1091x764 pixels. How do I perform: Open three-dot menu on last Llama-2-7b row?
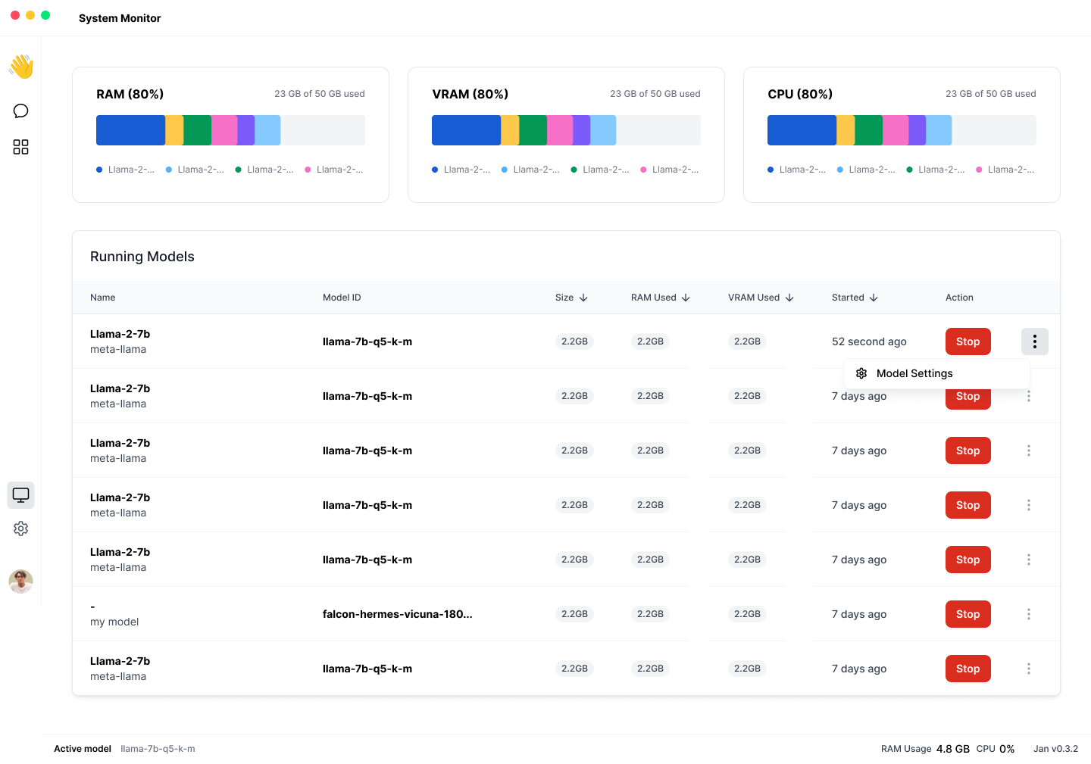pos(1028,669)
